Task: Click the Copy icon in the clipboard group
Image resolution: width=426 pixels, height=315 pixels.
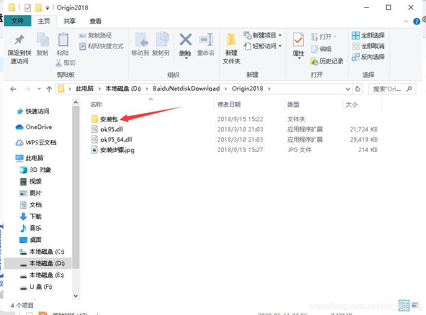Action: click(x=42, y=40)
